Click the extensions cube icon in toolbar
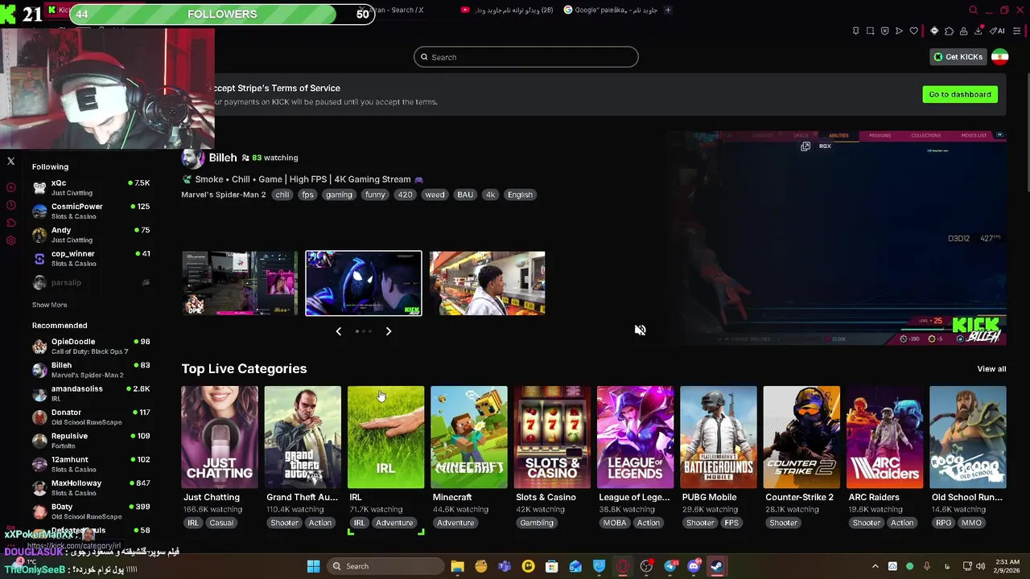1030x579 pixels. [x=949, y=31]
